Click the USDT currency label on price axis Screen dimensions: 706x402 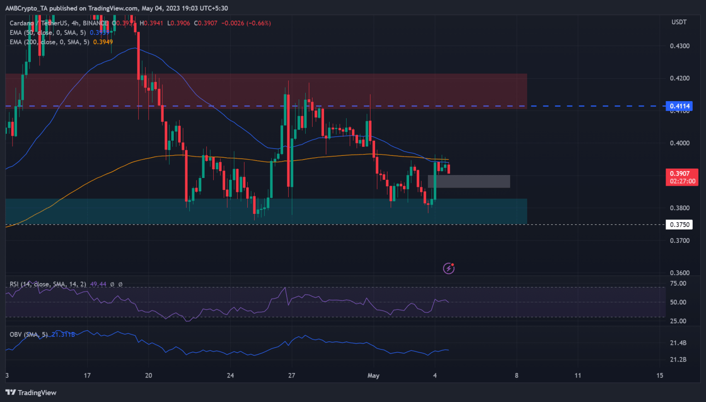(x=679, y=22)
